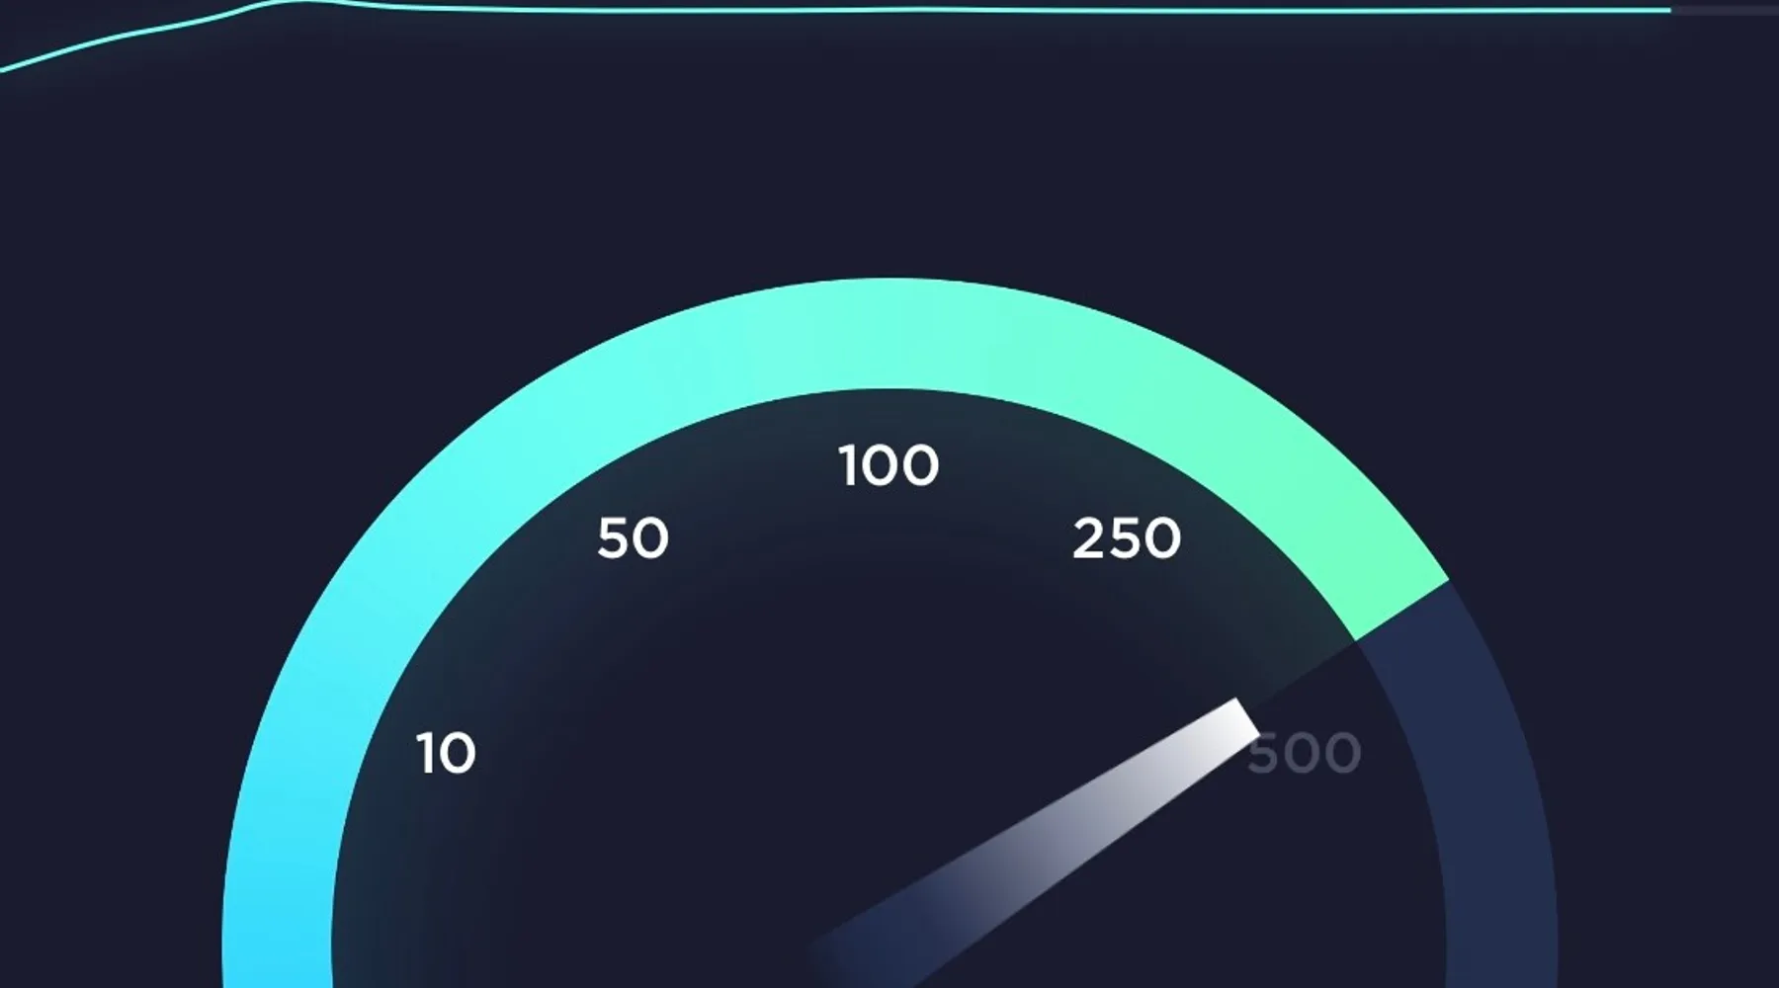The image size is (1779, 988).
Task: Select the 250 gauge label
Action: (1127, 539)
